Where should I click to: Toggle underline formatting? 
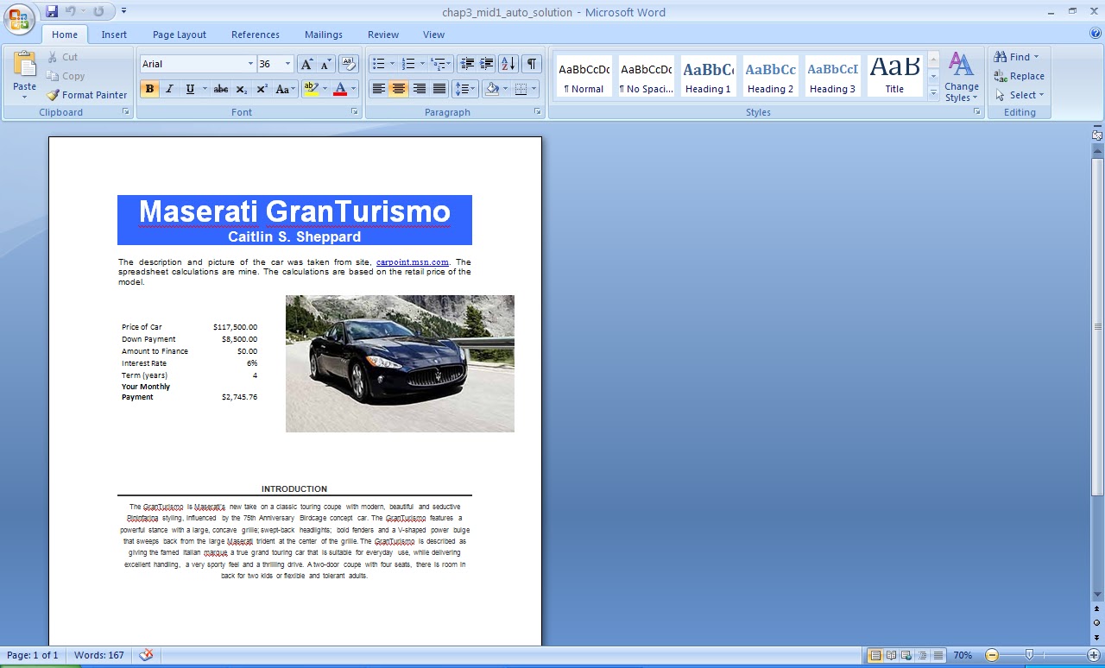tap(190, 89)
